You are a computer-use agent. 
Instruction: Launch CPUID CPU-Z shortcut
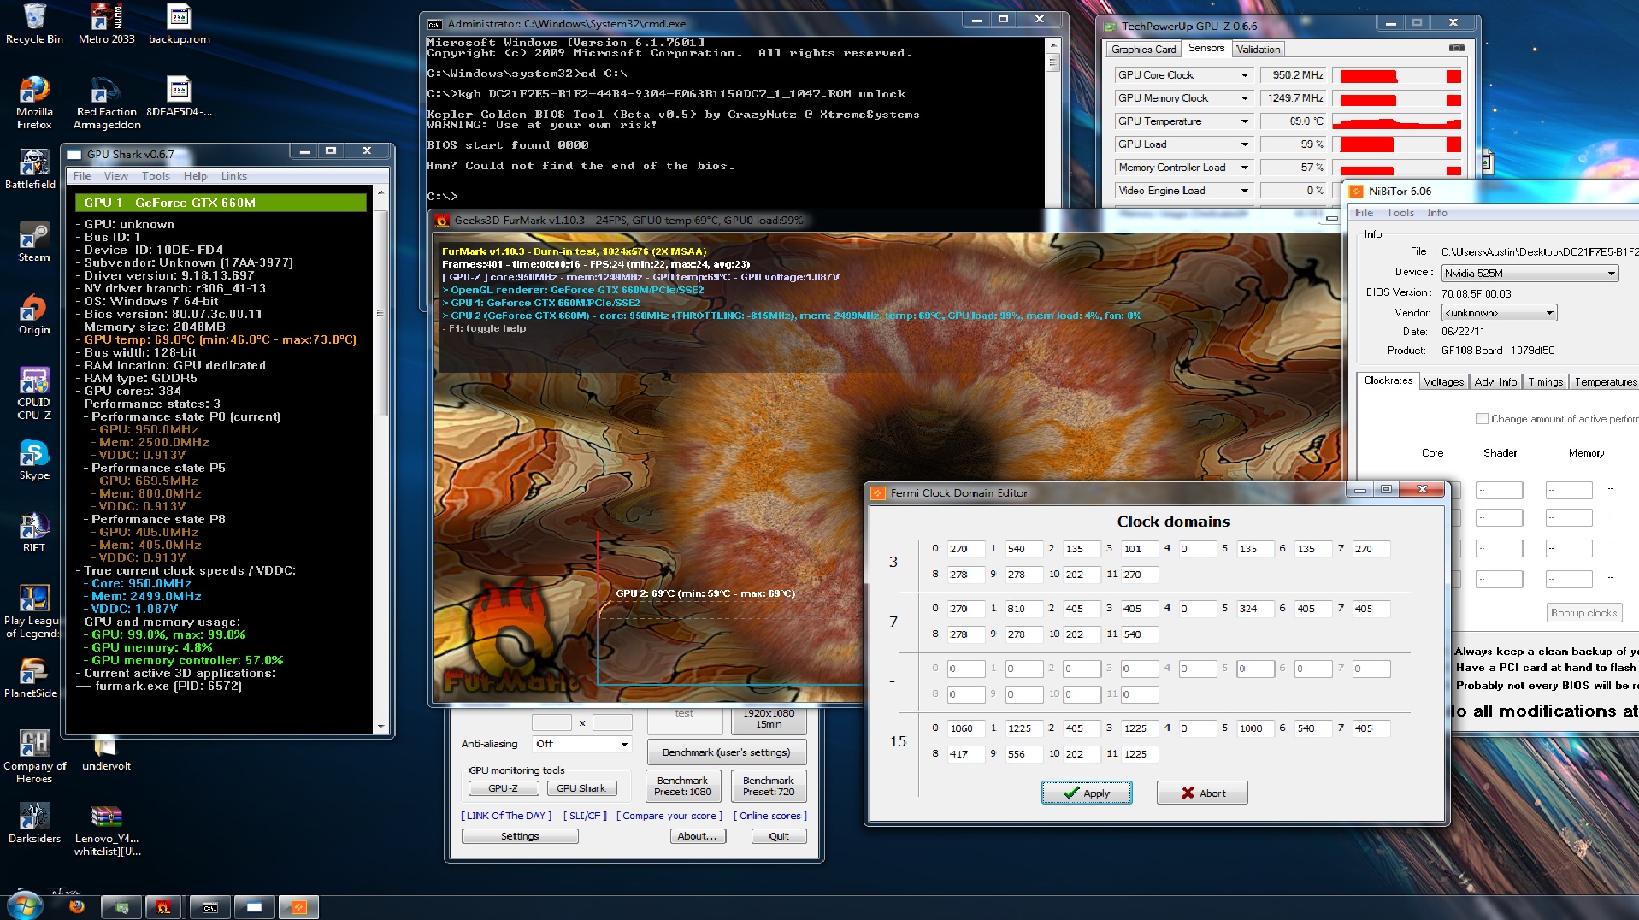(34, 393)
